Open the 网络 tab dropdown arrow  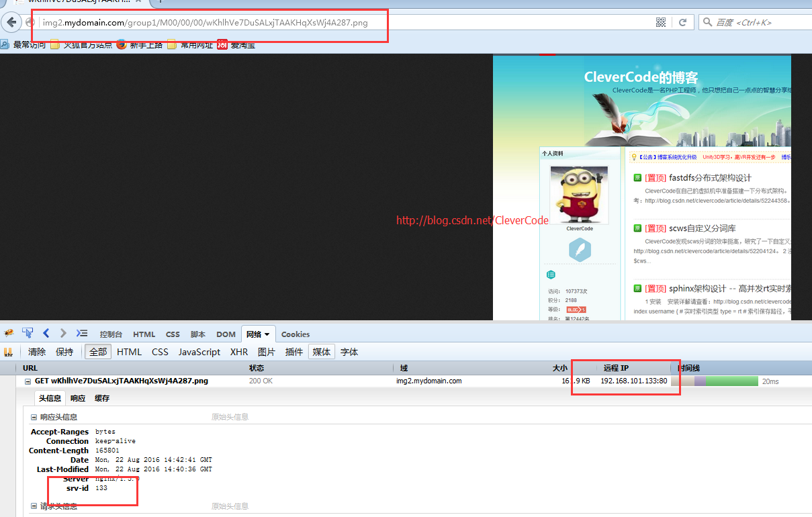click(x=267, y=334)
